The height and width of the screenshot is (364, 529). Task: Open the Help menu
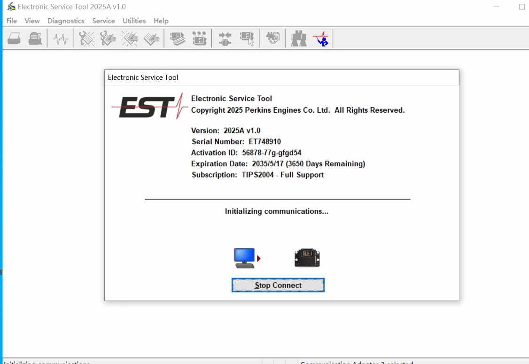[161, 21]
